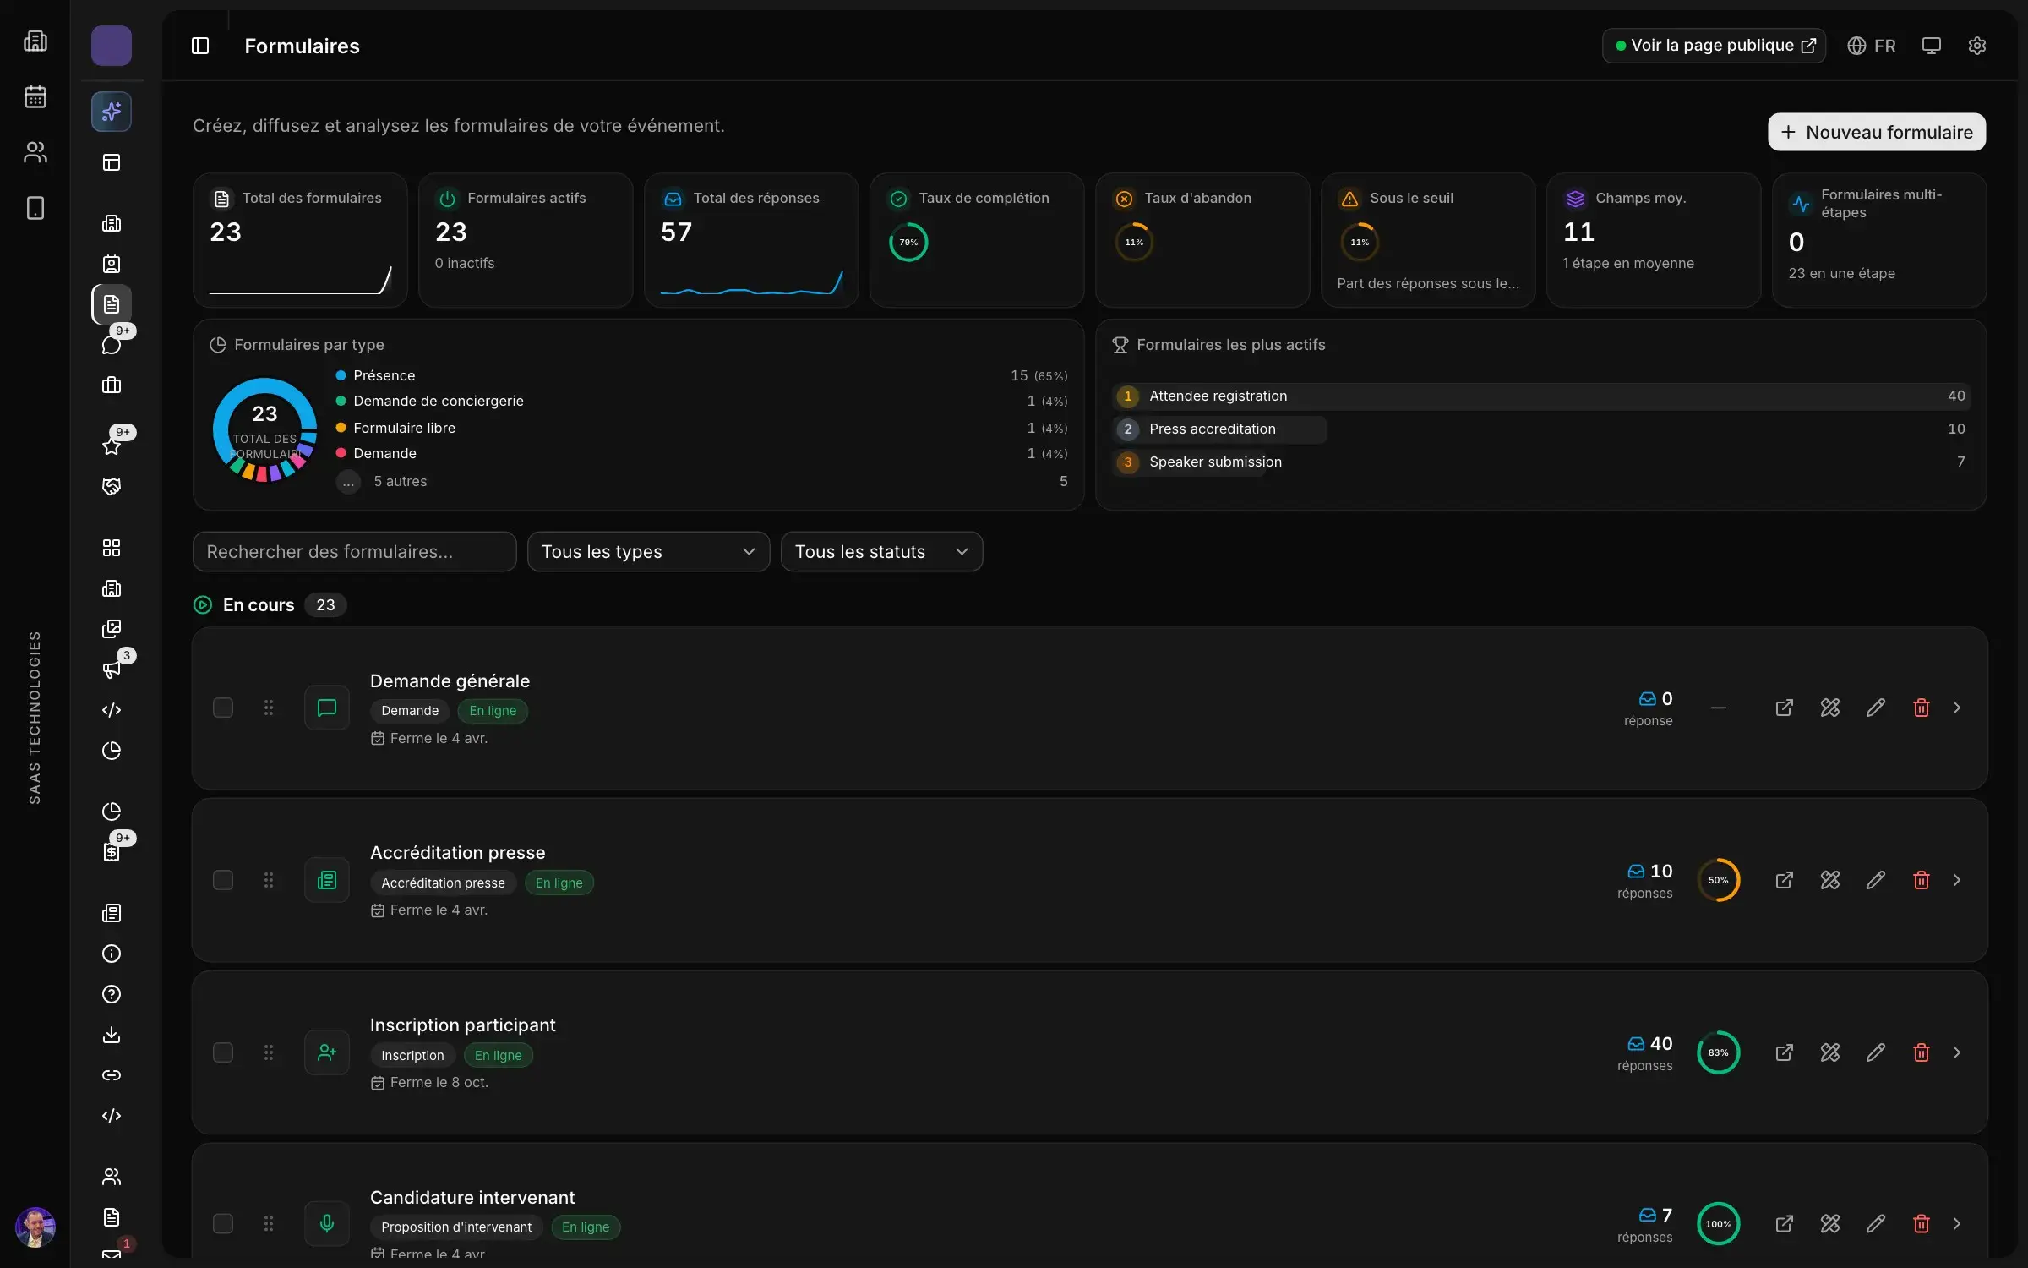Open the handshake icon in the sidebar

pyautogui.click(x=112, y=487)
